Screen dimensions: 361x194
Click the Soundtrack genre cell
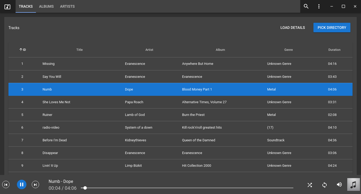(x=276, y=140)
